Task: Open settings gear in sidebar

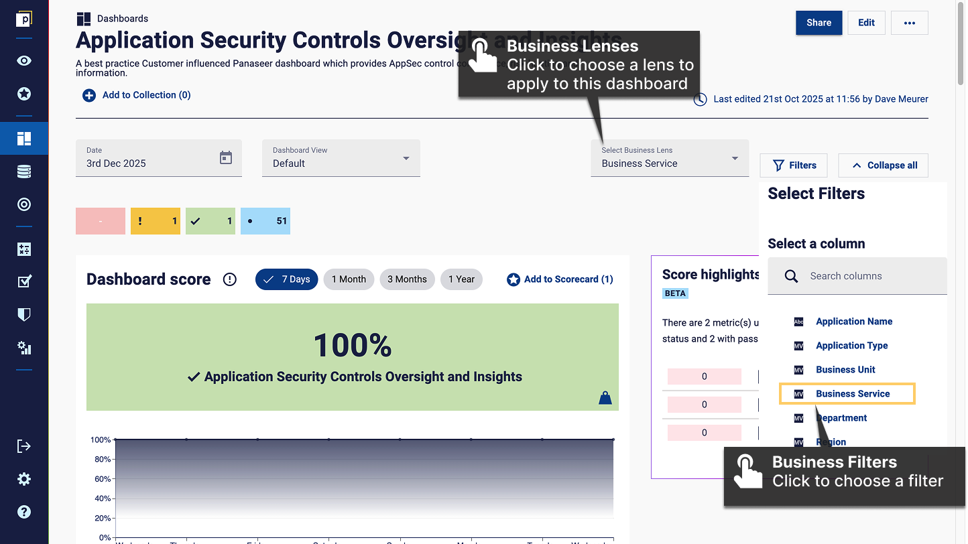Action: (24, 479)
